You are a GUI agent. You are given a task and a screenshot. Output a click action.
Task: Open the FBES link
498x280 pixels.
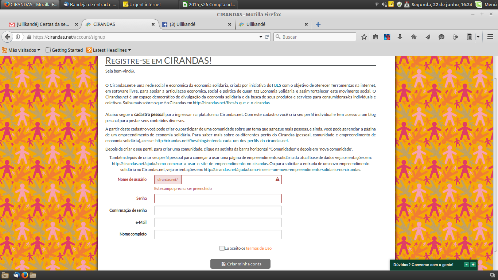tap(277, 85)
